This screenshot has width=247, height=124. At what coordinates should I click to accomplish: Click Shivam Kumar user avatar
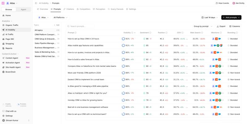pyautogui.click(x=3, y=120)
